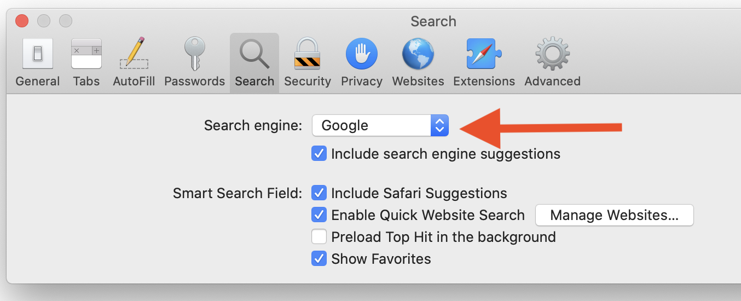Viewport: 741px width, 301px height.
Task: Click the Manage Websites button
Action: pyautogui.click(x=614, y=215)
